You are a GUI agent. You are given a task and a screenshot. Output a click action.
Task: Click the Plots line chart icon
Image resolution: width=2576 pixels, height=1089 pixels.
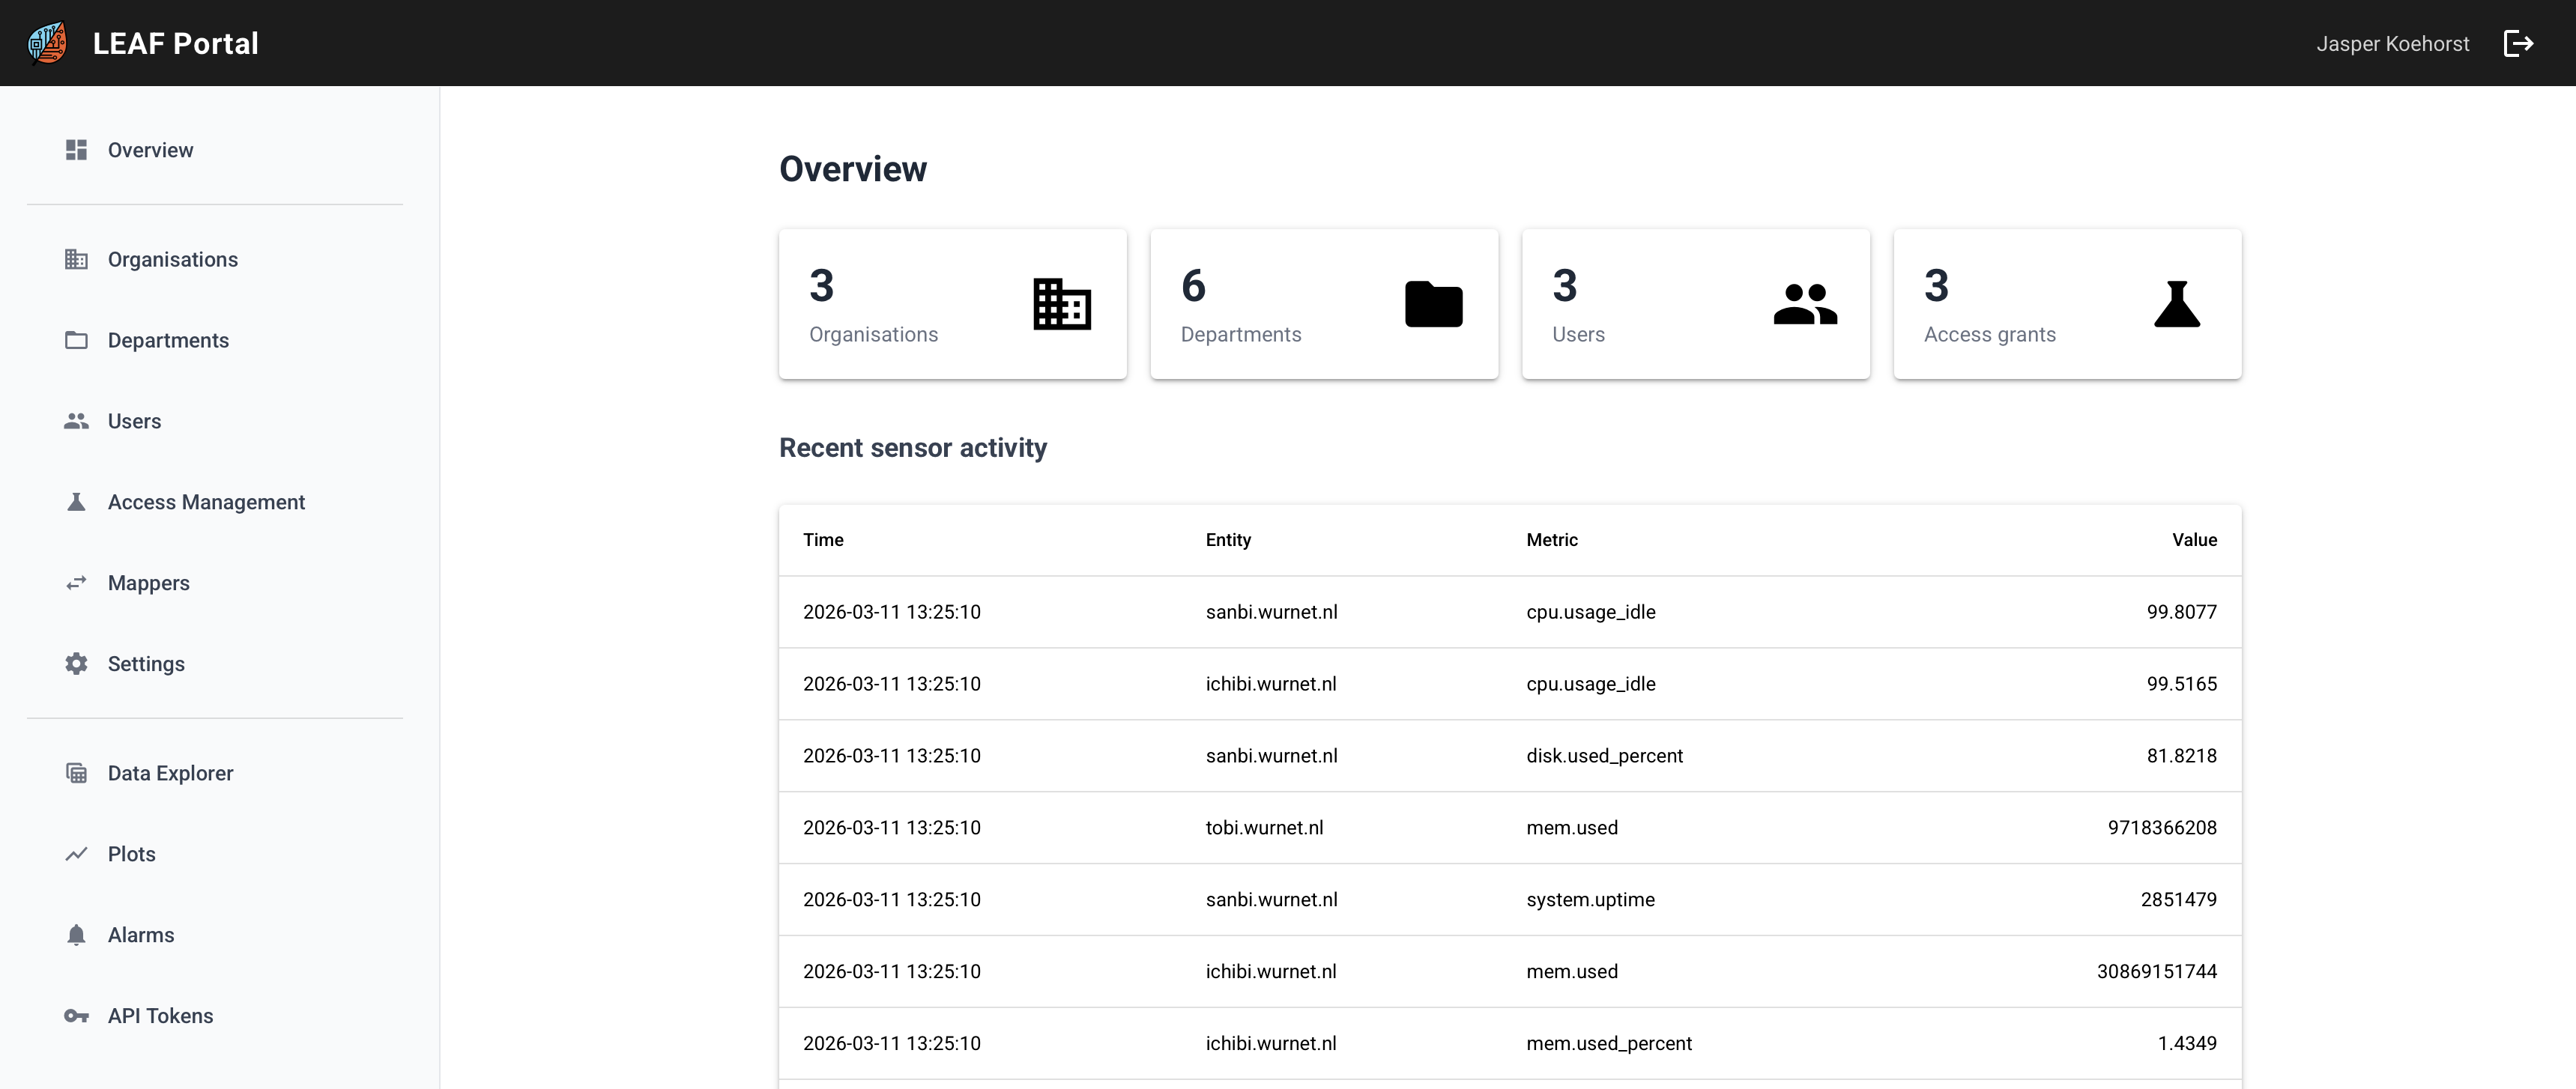click(76, 854)
